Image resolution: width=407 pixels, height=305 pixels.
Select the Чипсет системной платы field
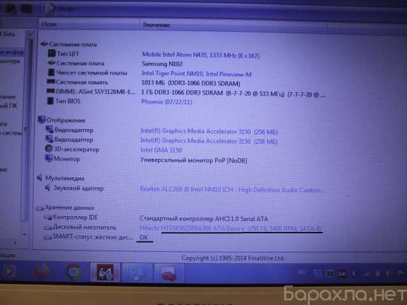coord(92,73)
